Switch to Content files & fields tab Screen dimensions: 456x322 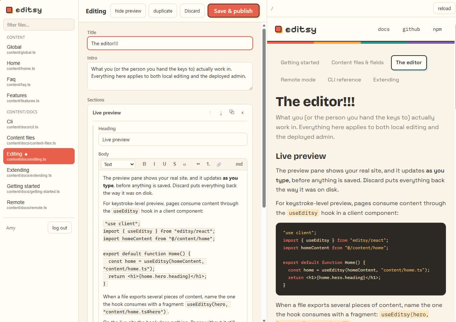click(x=358, y=62)
